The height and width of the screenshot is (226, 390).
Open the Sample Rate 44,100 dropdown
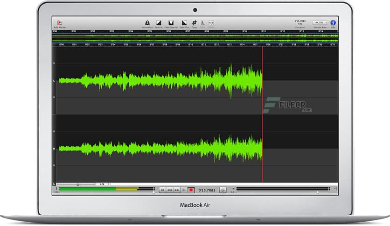(320, 22)
